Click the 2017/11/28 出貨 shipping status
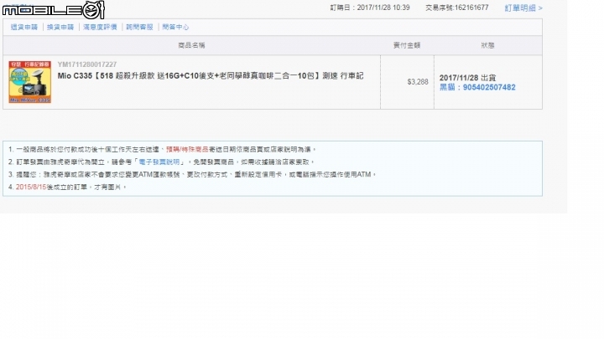The height and width of the screenshot is (339, 604). (467, 78)
